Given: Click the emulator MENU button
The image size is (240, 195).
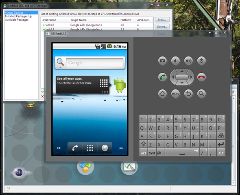Looking at the screenshot, I should point(175,93).
